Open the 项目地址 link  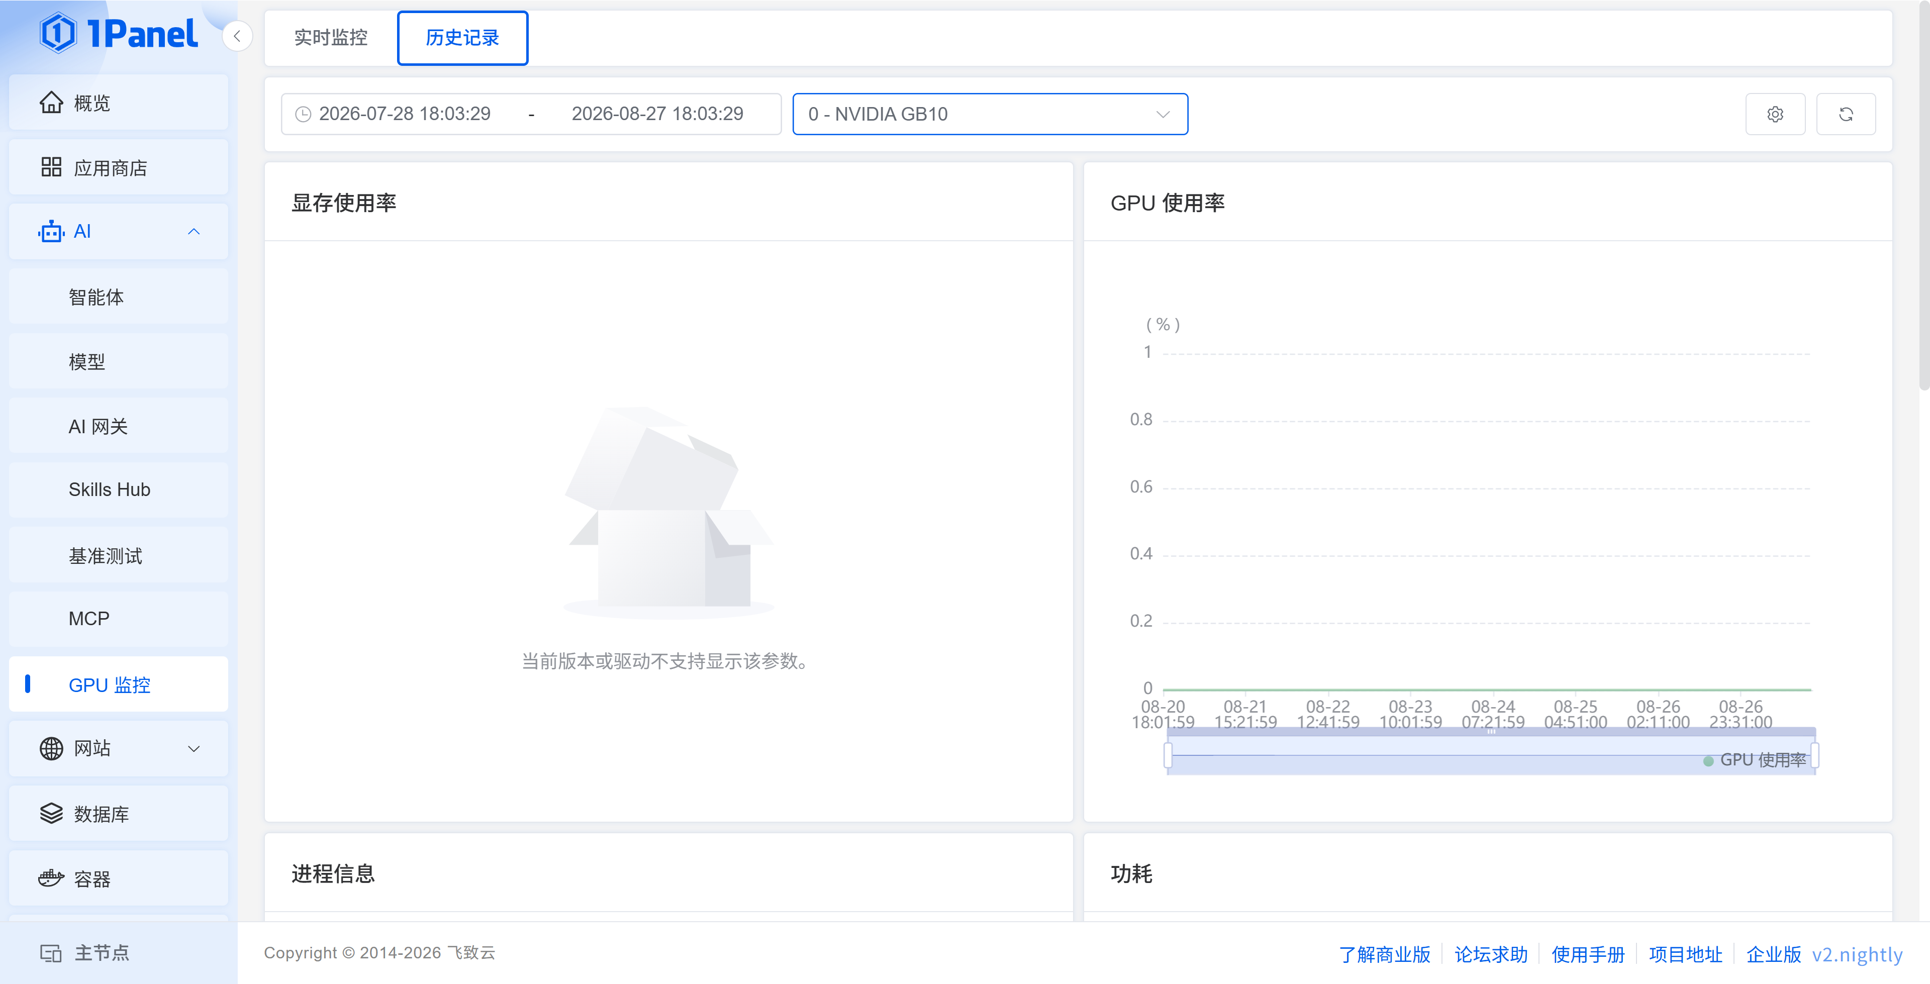click(1685, 954)
